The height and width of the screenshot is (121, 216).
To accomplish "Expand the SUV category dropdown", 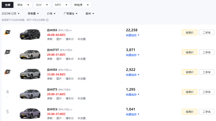I will point(42,5).
